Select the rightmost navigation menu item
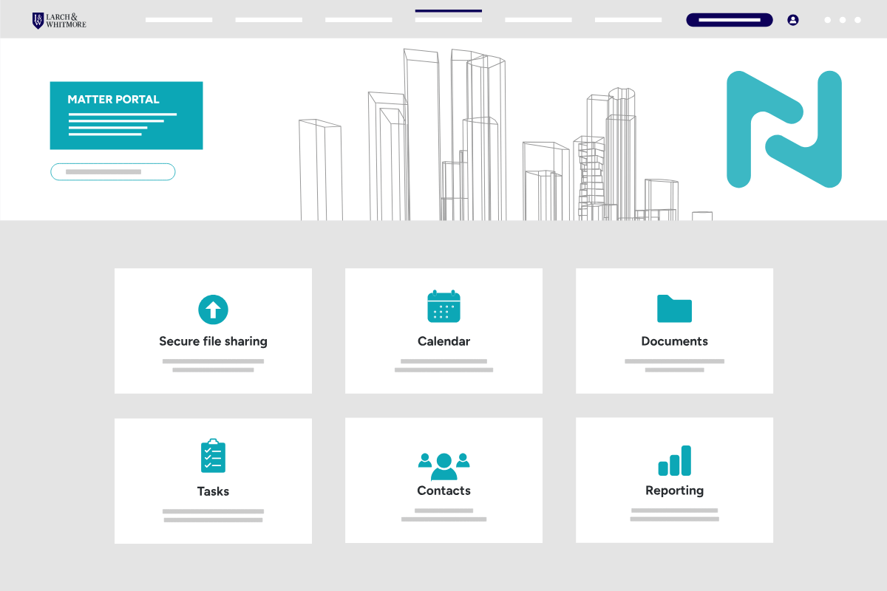887x591 pixels. tap(628, 19)
